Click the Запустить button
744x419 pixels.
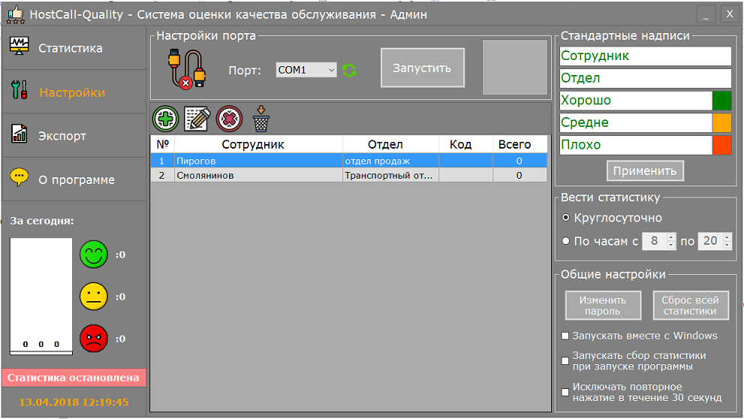pos(422,68)
